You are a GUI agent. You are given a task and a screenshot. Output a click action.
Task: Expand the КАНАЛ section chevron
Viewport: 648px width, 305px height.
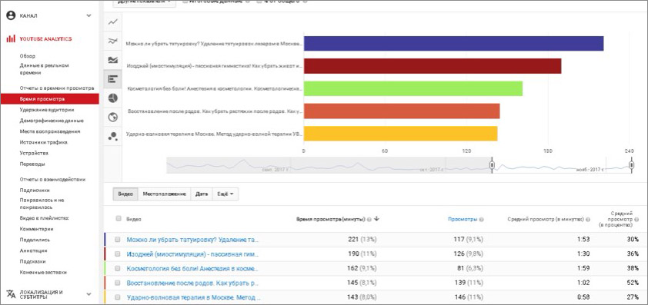coord(89,15)
